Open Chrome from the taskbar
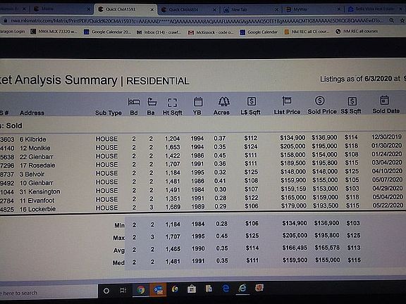 (141, 290)
